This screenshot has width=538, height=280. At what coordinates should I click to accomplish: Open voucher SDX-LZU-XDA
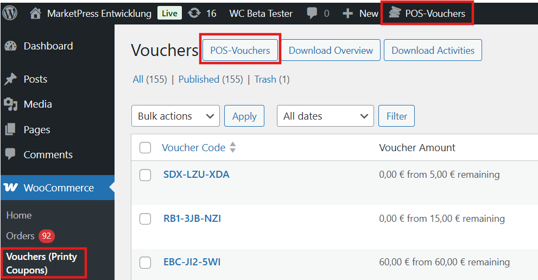point(197,175)
